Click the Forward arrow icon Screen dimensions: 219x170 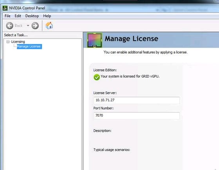(35, 26)
